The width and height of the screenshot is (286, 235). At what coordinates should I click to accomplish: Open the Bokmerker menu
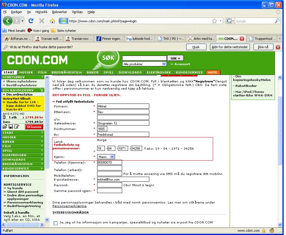[60, 12]
